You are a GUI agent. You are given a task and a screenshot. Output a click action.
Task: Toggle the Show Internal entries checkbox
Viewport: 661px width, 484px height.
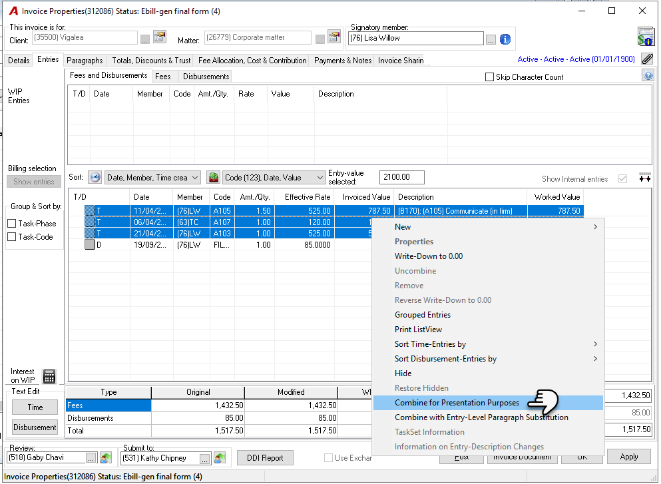click(622, 179)
